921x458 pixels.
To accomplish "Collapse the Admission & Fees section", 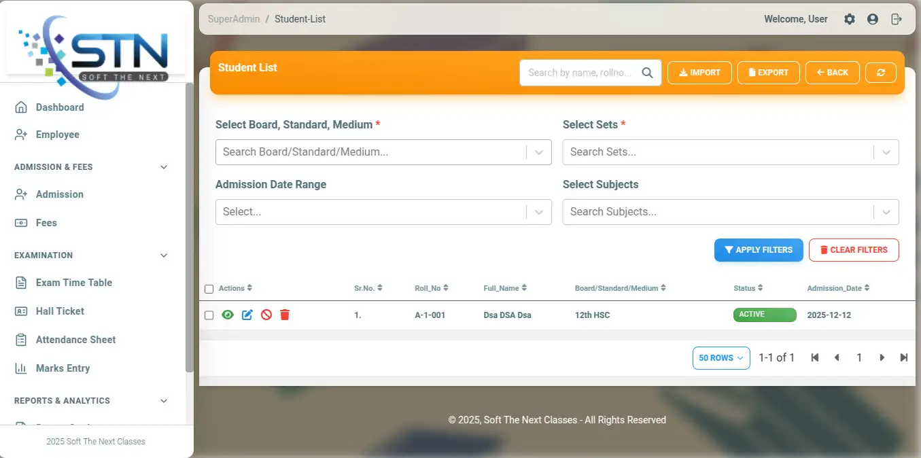I will pyautogui.click(x=163, y=167).
